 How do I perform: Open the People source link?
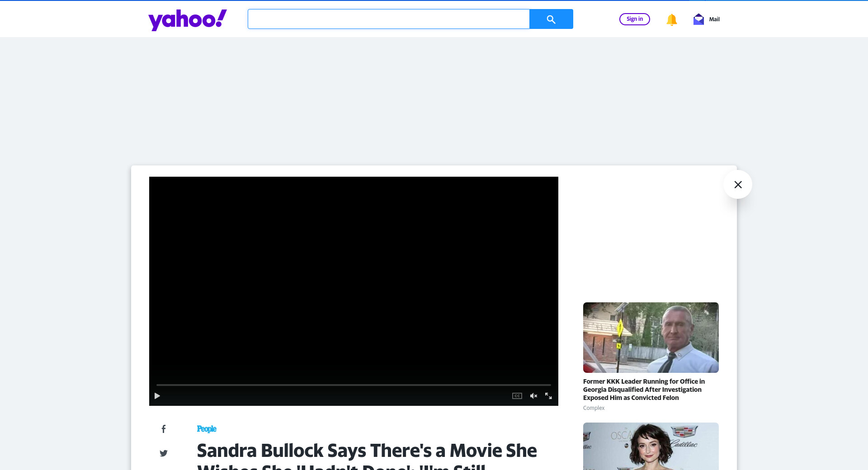(207, 429)
